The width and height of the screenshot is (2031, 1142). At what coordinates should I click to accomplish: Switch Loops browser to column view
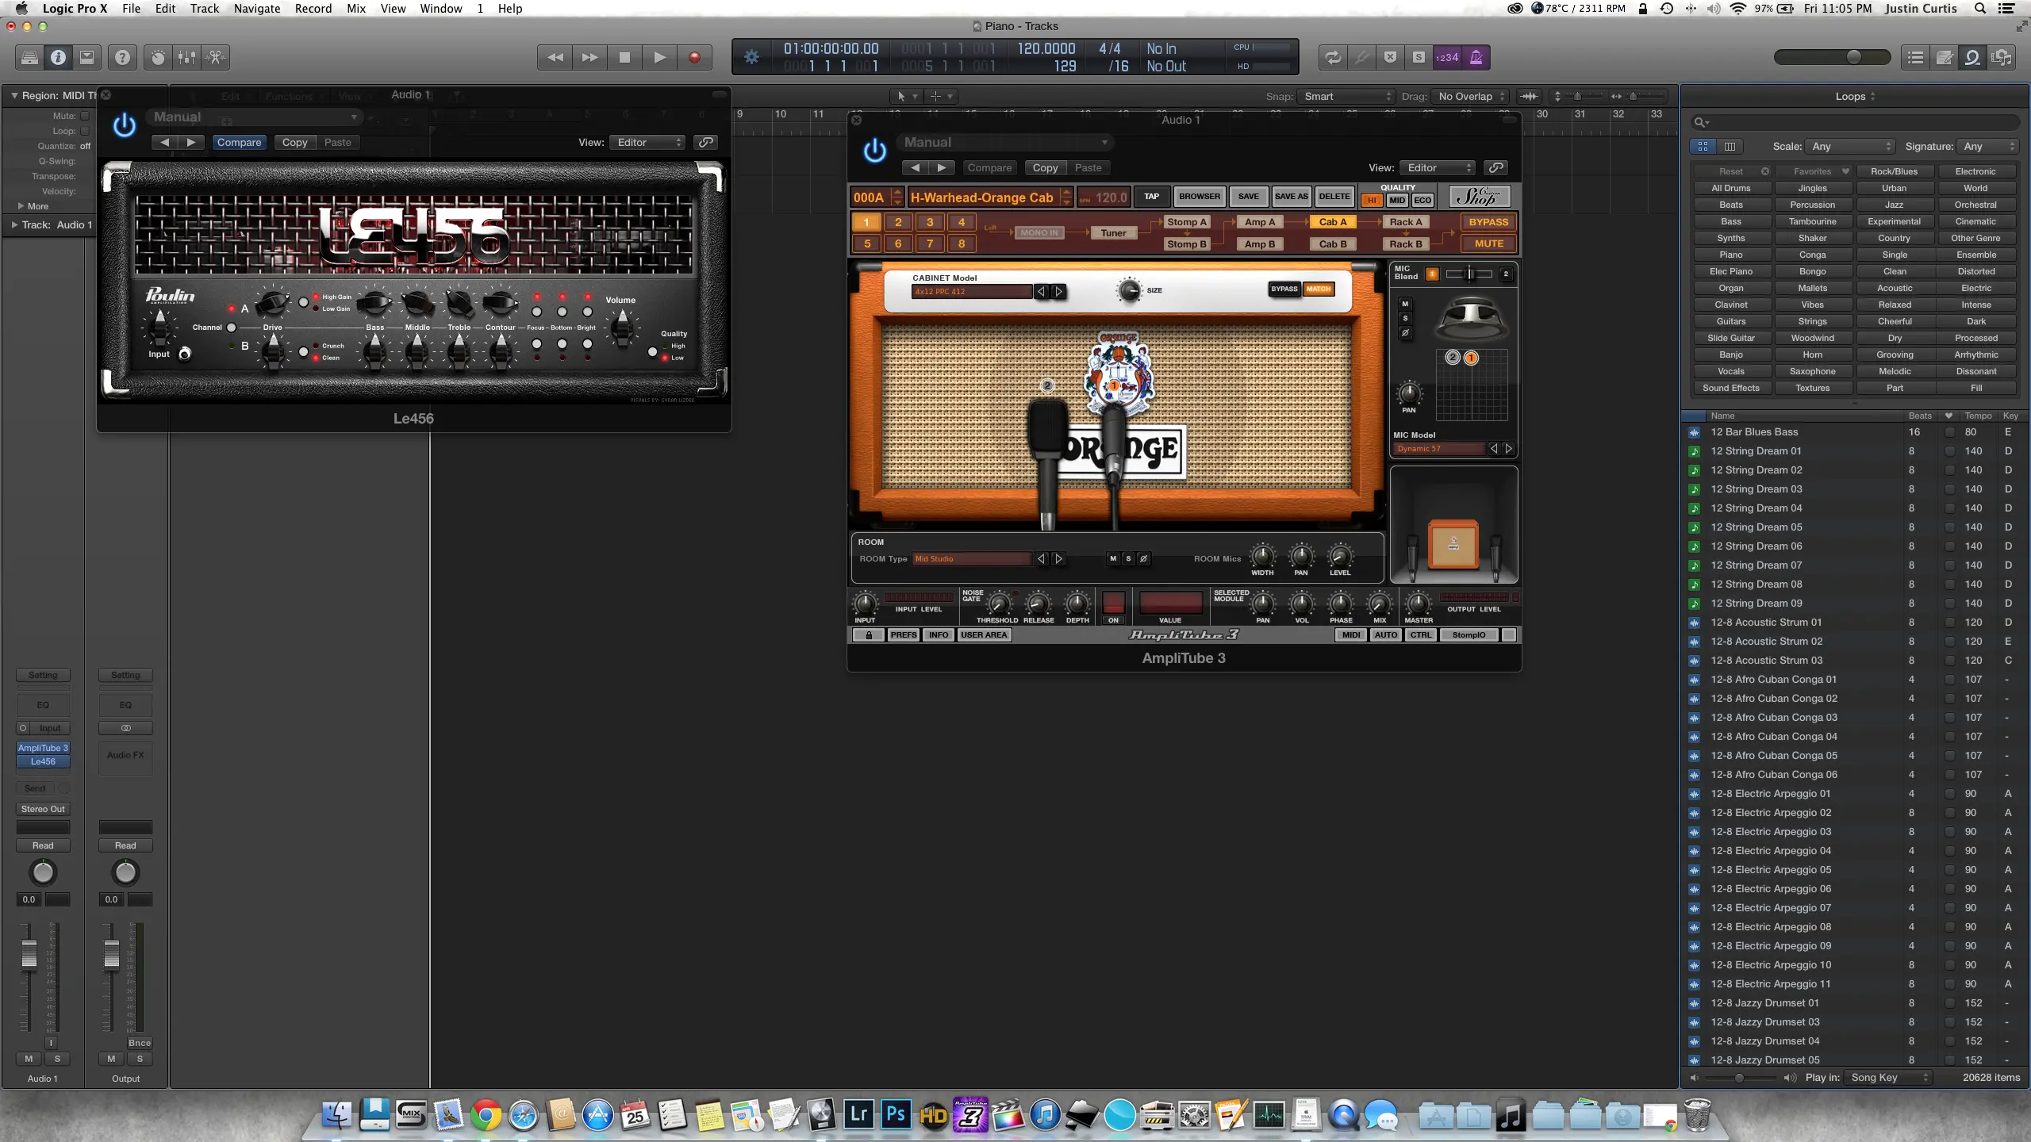coord(1730,146)
